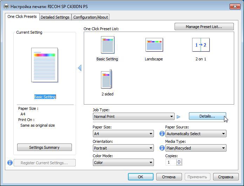Screen dimensions: 244x186
Task: Open the Configuration/About tab
Action: pyautogui.click(x=90, y=17)
